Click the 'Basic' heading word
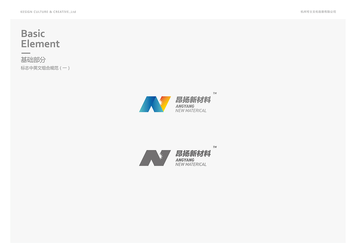Viewport: 356px width, 252px height. coord(33,34)
